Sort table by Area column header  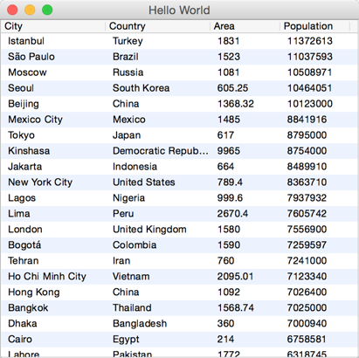point(245,26)
